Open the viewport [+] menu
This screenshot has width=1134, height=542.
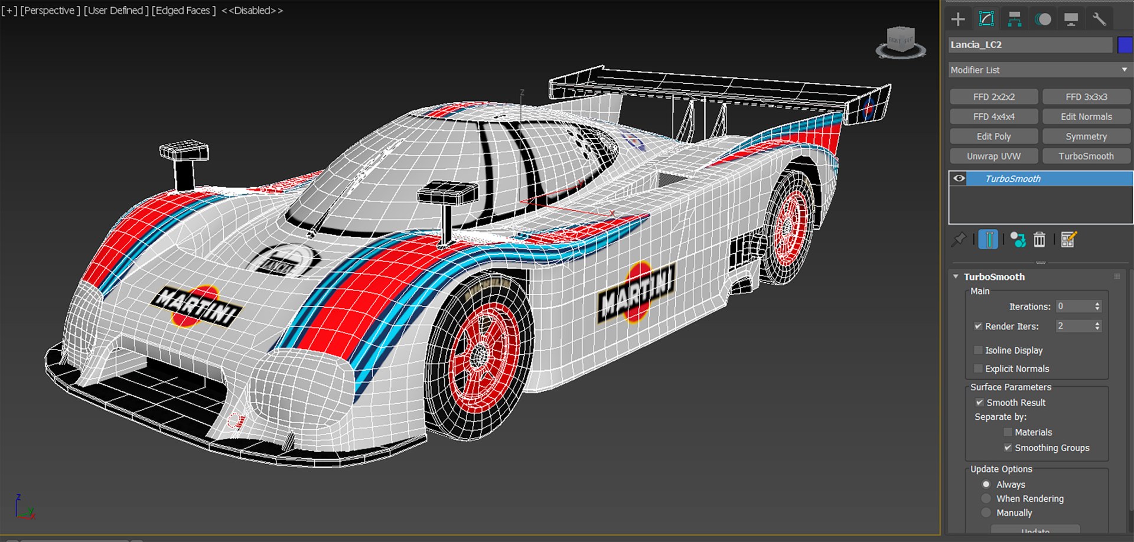pyautogui.click(x=9, y=11)
